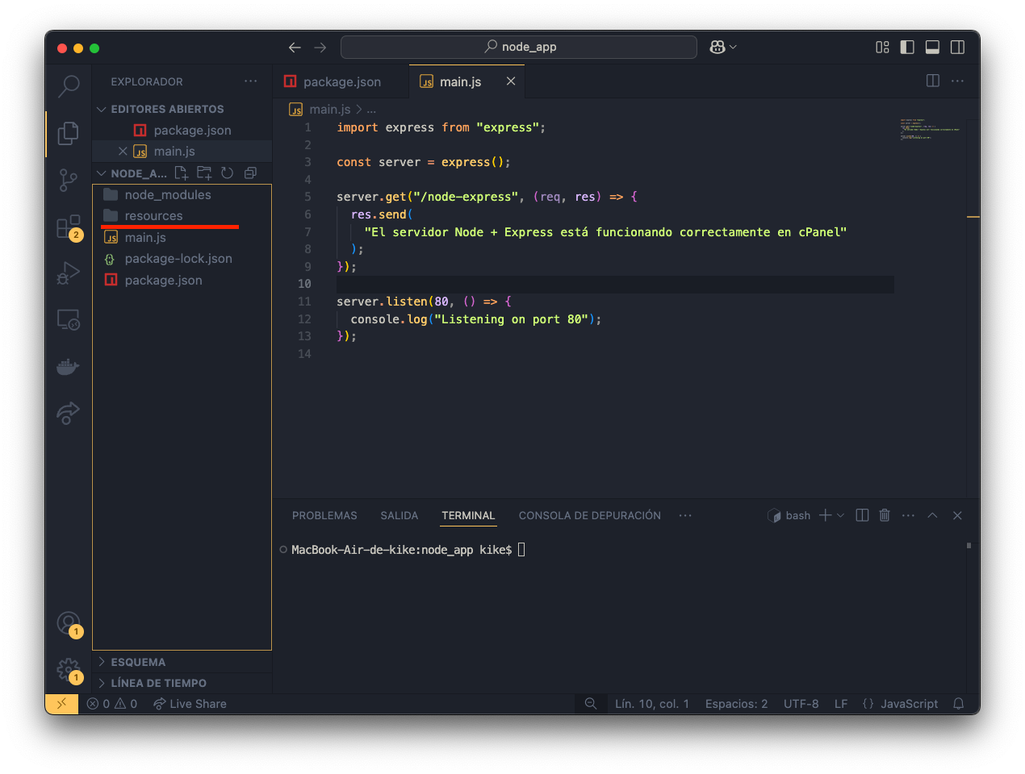Split the editor to the right
1025x774 pixels.
(933, 81)
